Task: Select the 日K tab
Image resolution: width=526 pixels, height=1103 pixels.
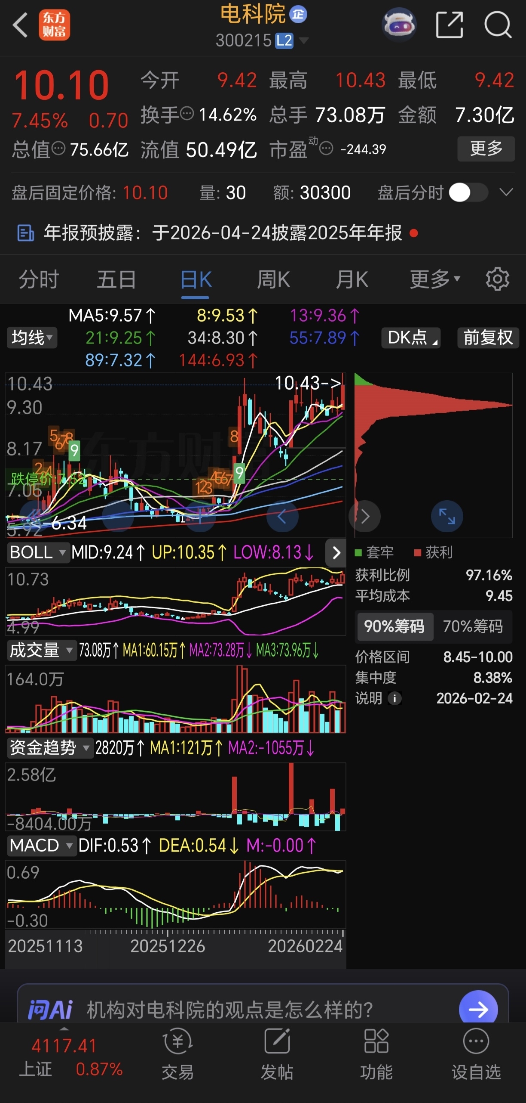Action: (196, 280)
